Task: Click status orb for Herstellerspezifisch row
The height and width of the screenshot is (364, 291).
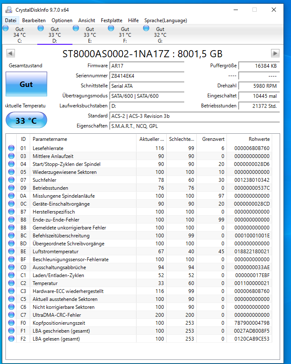Action: point(11,211)
